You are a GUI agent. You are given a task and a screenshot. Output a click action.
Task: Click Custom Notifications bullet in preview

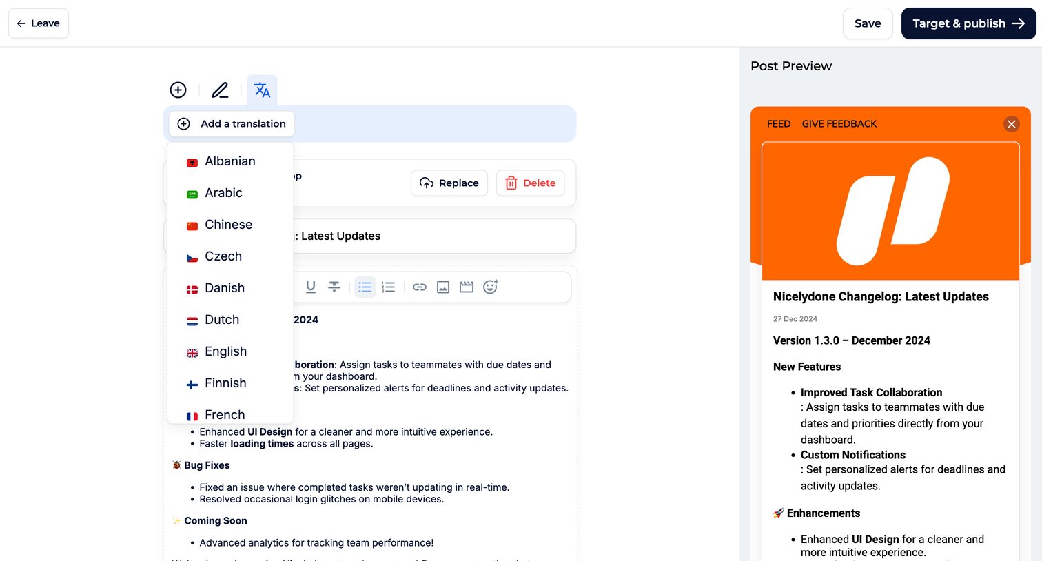point(853,455)
